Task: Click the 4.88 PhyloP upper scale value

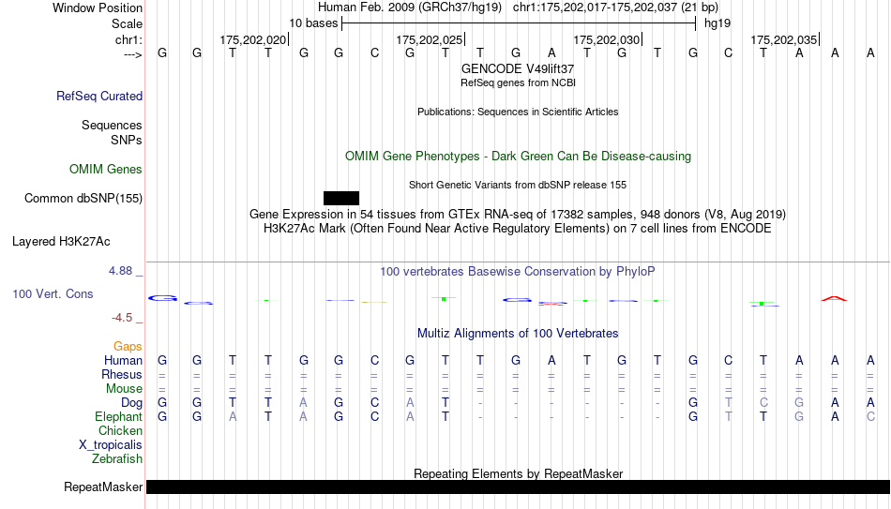Action: click(x=120, y=271)
